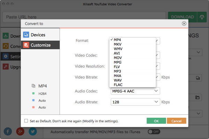Click the Devices tab icon
The width and height of the screenshot is (209, 139).
pyautogui.click(x=26, y=35)
